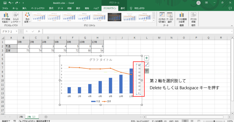Click グラフの種類の変更 button
The image size is (234, 122).
point(181,17)
